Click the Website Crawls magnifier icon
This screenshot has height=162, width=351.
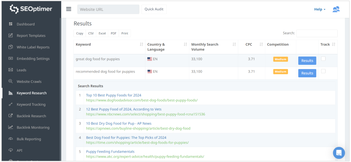[11, 81]
